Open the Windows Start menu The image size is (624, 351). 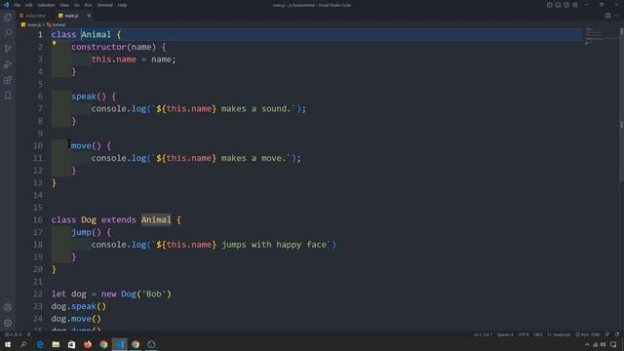8,344
